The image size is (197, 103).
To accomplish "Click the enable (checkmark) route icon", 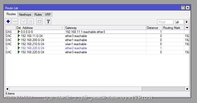I will coord(24,21).
